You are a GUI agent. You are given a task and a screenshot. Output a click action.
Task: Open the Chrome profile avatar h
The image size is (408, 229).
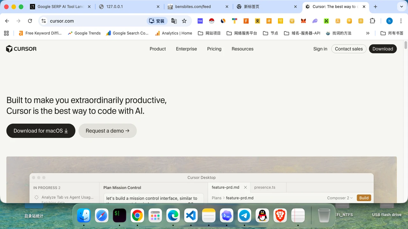click(x=389, y=21)
